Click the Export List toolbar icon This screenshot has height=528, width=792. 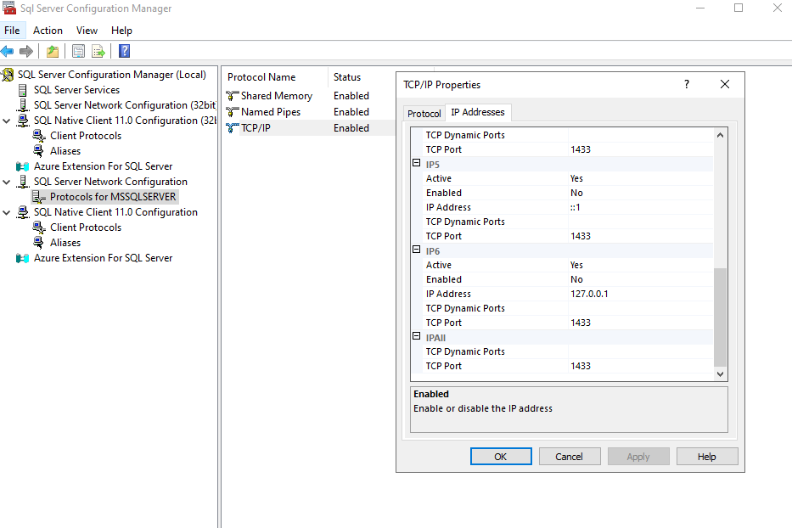(98, 51)
